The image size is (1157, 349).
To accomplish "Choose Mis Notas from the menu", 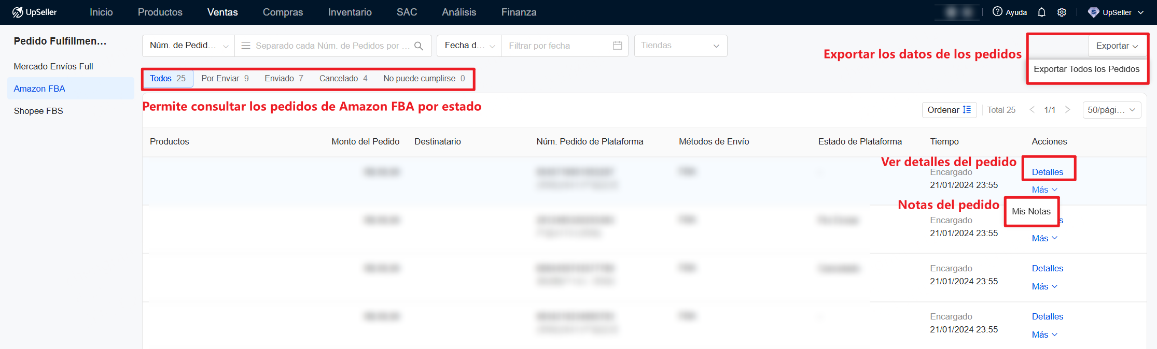I will tap(1031, 211).
